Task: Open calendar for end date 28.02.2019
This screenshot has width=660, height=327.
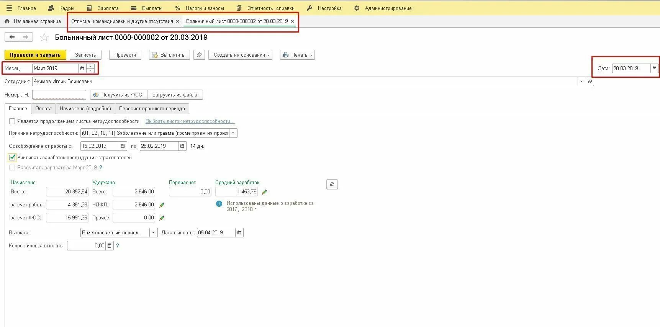Action: [182, 146]
